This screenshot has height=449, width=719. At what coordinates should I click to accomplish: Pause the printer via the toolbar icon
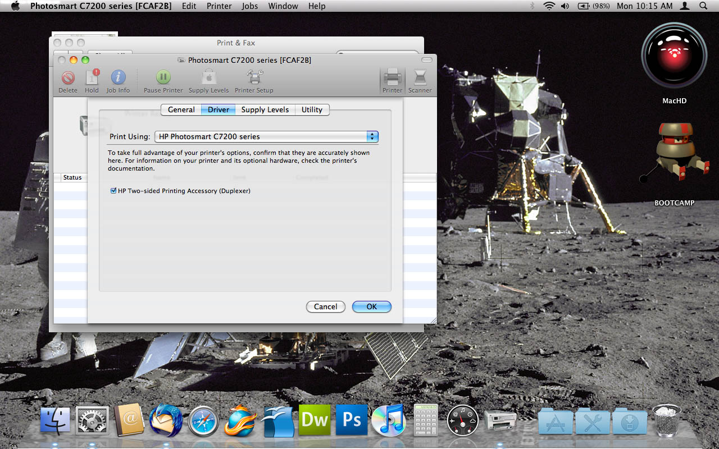click(163, 81)
